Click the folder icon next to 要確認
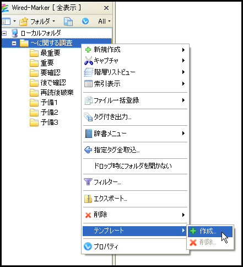Screen dimensions: 243x267 point(34,73)
